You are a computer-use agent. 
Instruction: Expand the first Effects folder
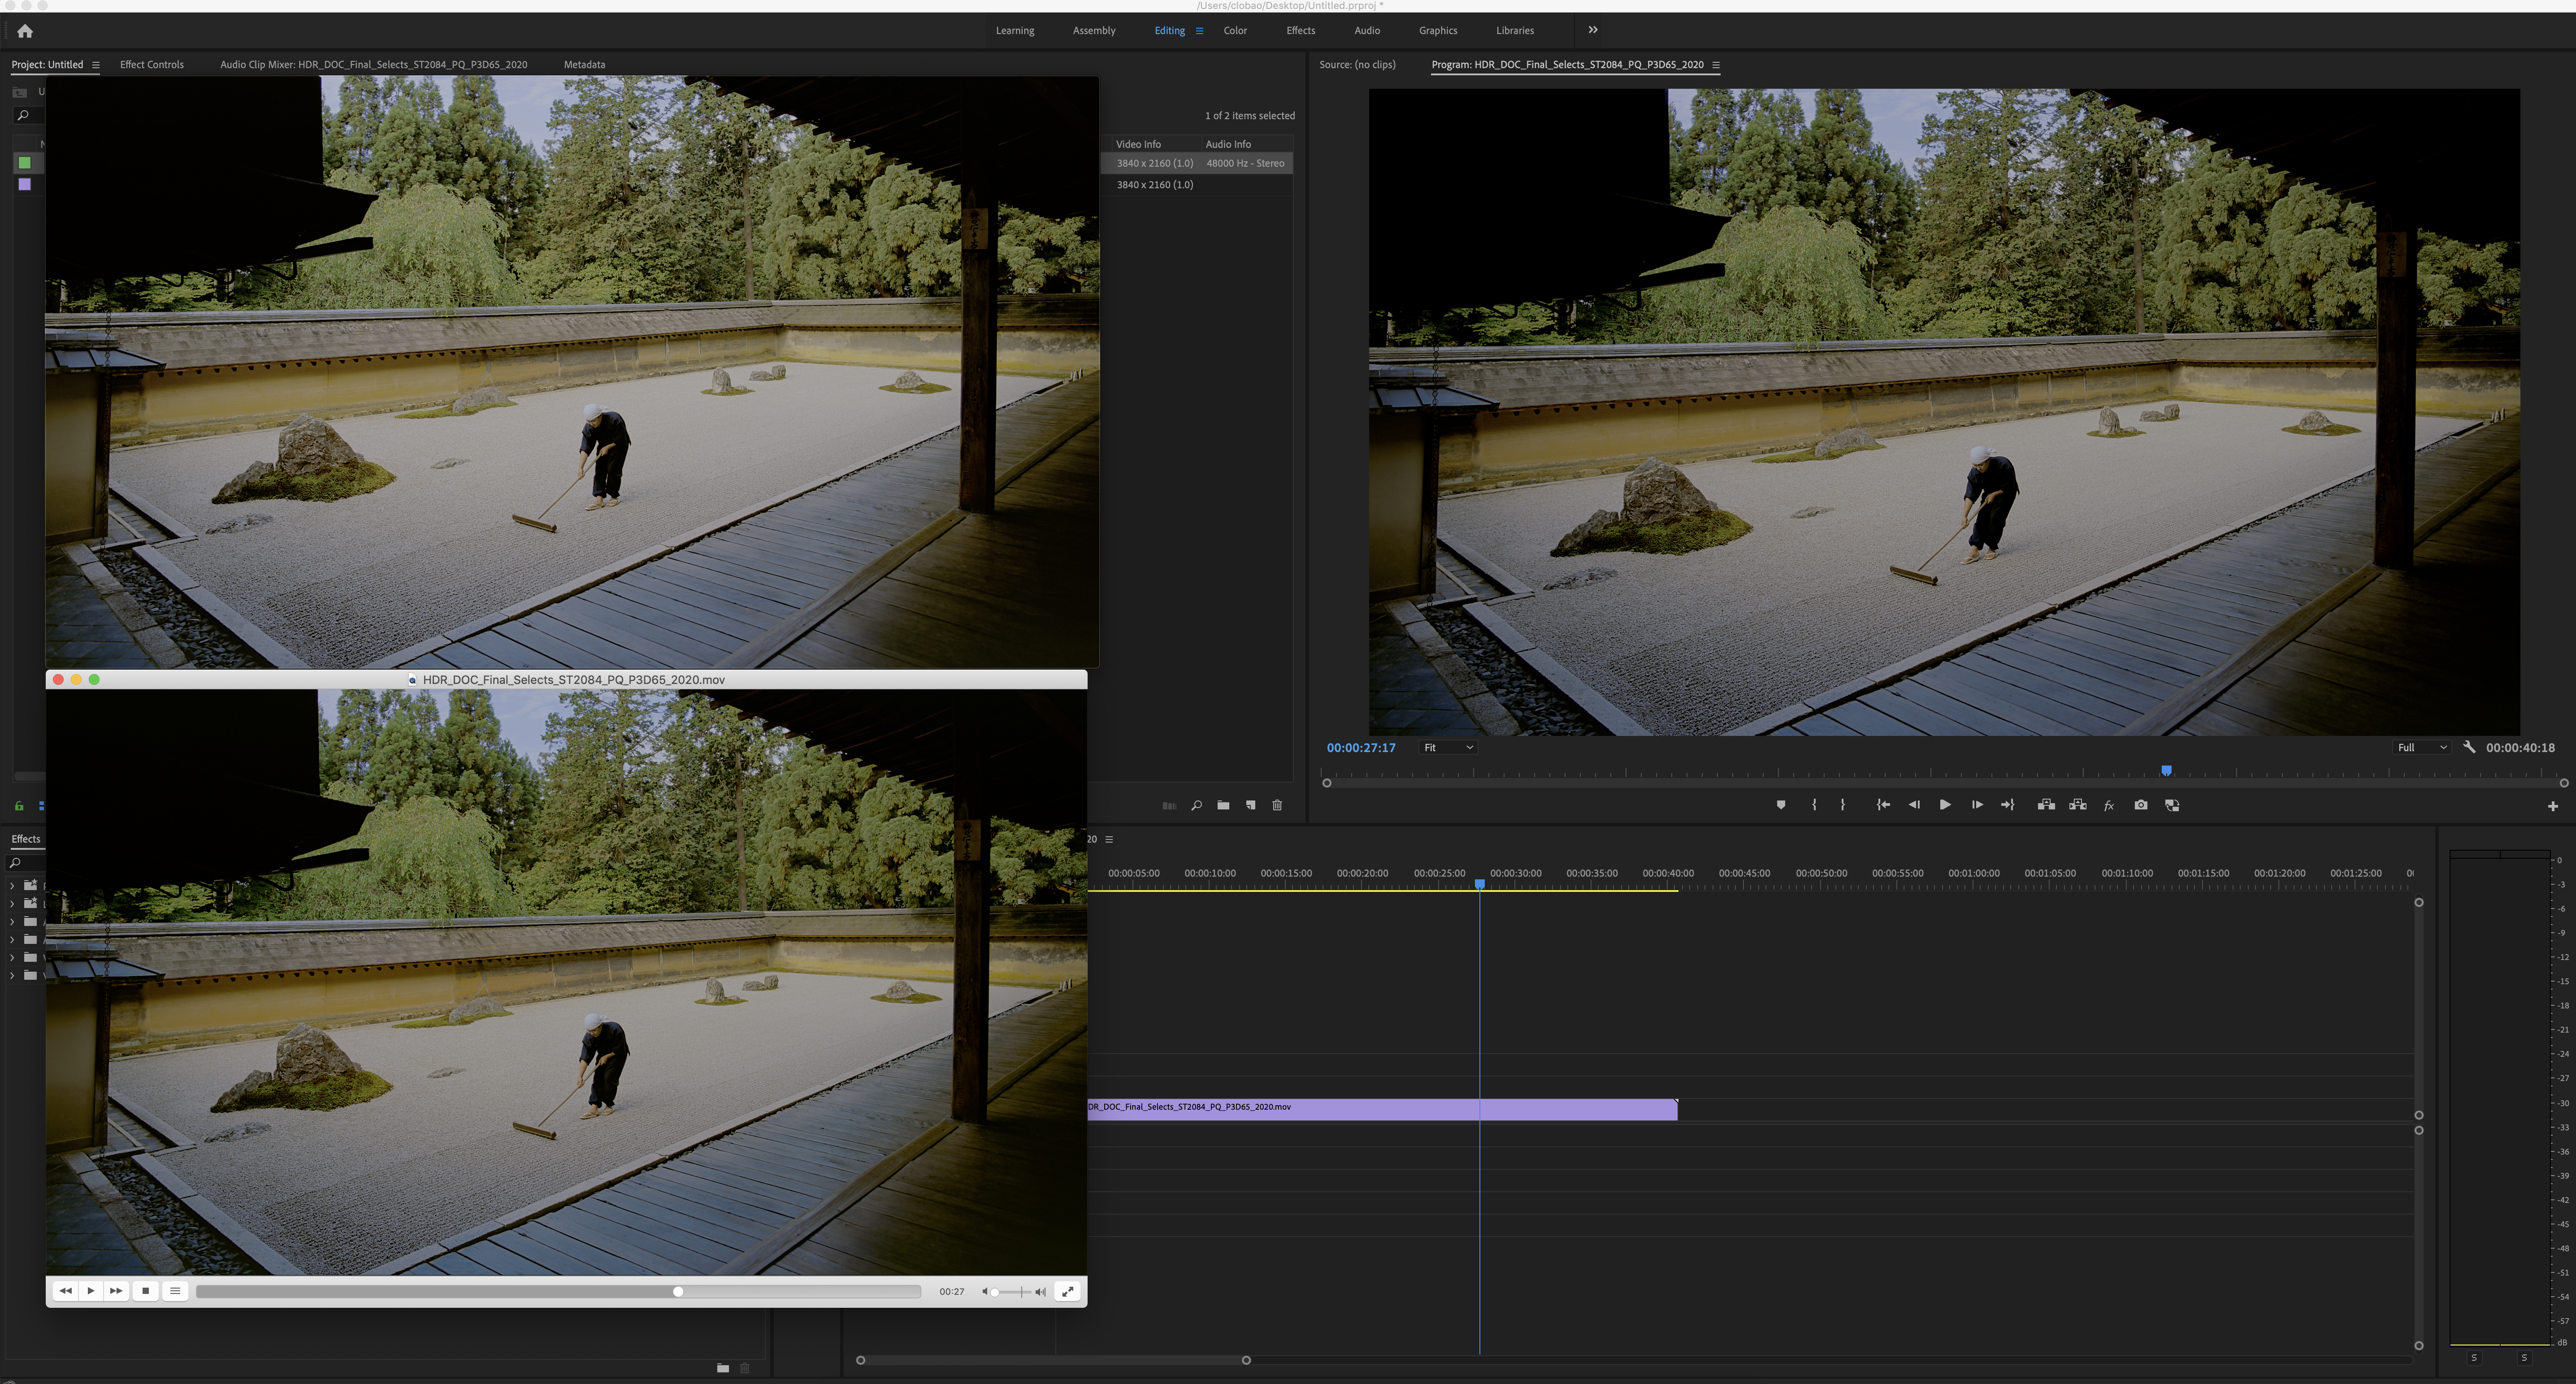(12, 886)
